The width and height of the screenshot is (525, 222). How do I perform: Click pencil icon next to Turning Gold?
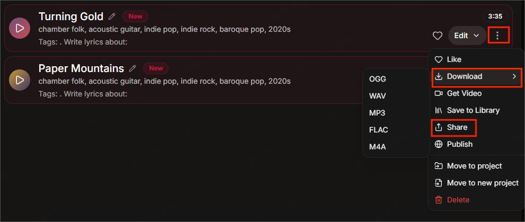112,16
